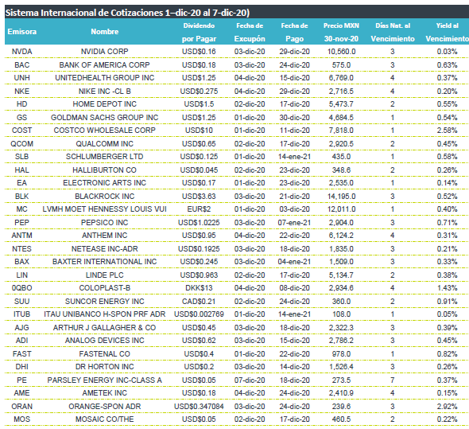The width and height of the screenshot is (469, 429).
Task: Click the ITAU UNIBANCO H-SPON PRF ADR name
Action: pyautogui.click(x=104, y=314)
